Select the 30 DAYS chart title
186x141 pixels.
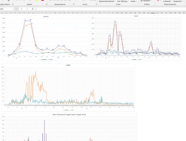click(x=46, y=17)
